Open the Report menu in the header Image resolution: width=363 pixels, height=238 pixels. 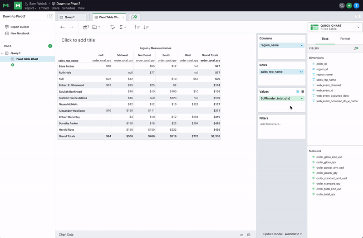[x=30, y=8]
